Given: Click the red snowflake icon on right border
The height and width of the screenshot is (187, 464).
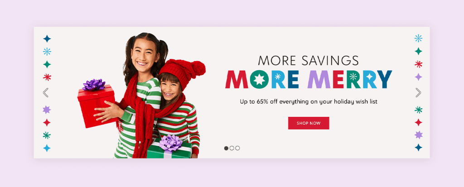Looking at the screenshot, I should [x=418, y=64].
